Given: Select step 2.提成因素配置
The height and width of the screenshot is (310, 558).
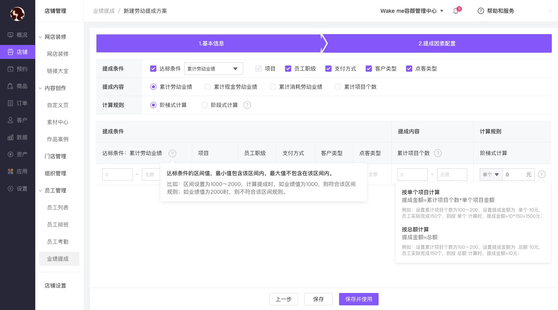Looking at the screenshot, I should pyautogui.click(x=437, y=43).
